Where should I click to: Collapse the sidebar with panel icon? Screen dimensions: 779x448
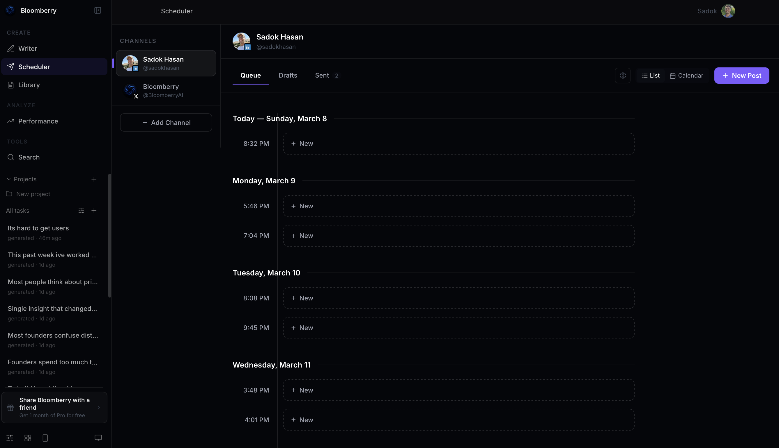98,10
